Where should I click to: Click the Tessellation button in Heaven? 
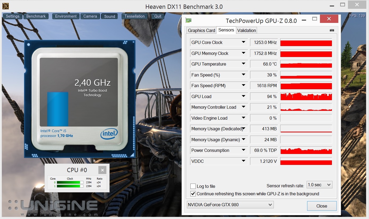pyautogui.click(x=135, y=16)
